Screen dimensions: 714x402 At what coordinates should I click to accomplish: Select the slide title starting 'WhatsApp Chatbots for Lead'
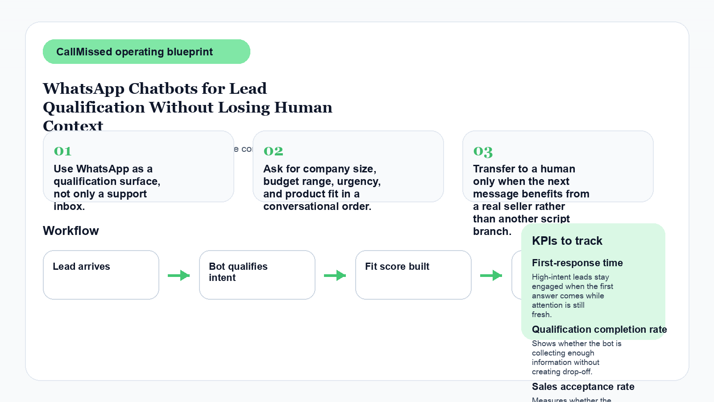pyautogui.click(x=187, y=107)
